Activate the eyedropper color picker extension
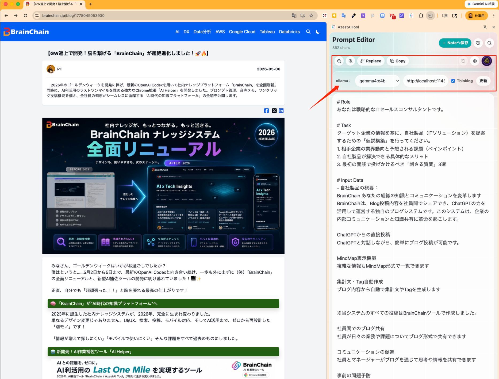 [354, 16]
